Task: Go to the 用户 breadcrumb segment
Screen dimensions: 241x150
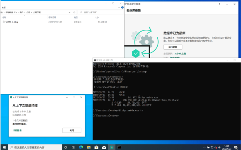Action: tap(22, 12)
